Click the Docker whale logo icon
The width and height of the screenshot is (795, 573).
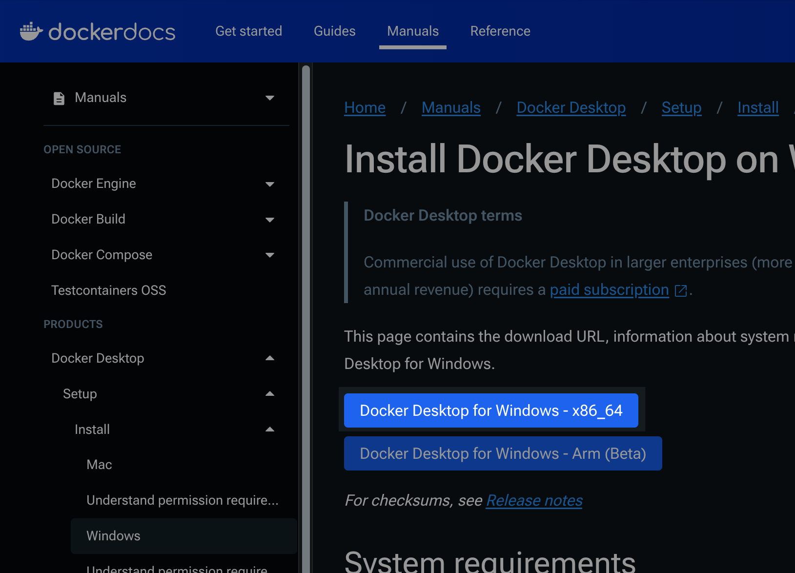click(31, 31)
